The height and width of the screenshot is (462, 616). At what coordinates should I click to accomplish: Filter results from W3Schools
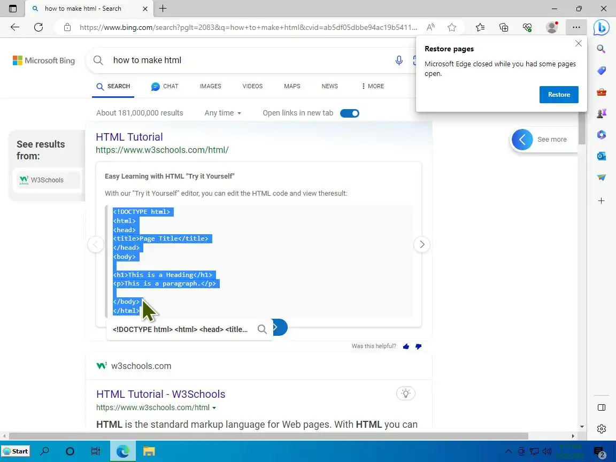[48, 180]
